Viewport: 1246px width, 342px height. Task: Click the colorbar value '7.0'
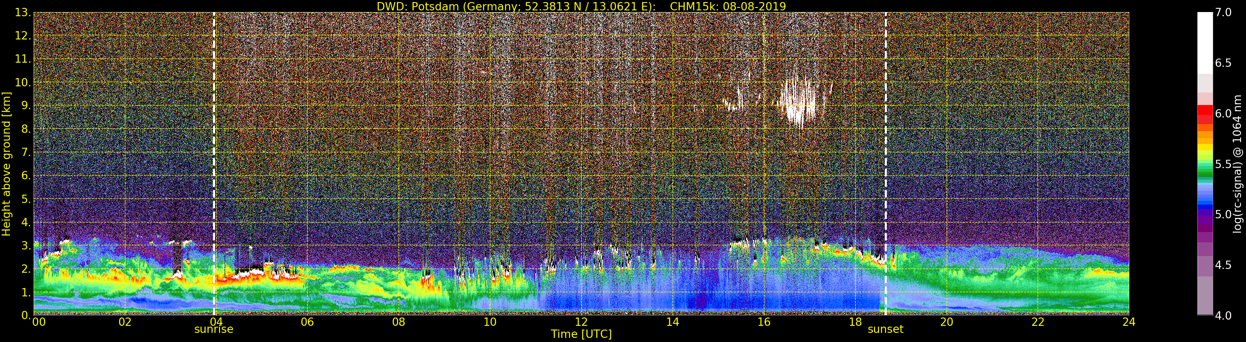(x=1223, y=12)
